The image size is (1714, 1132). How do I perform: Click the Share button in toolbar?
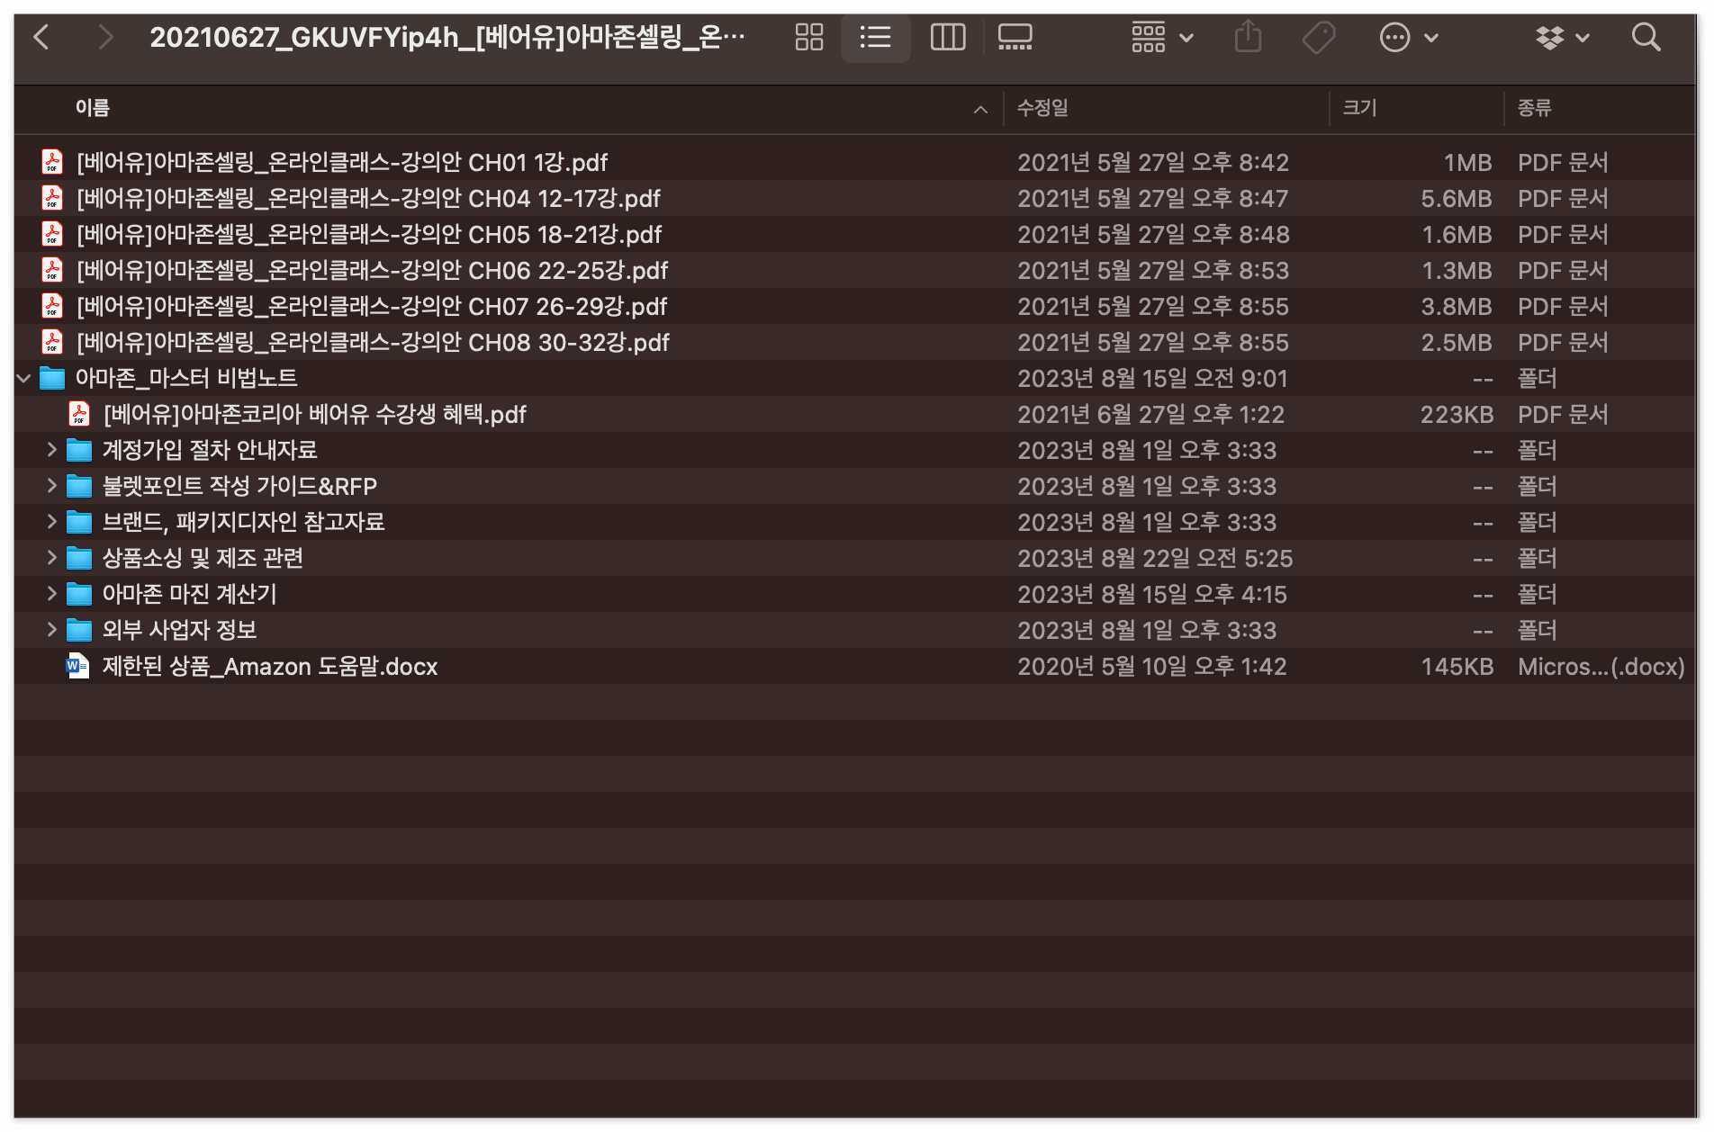tap(1248, 37)
